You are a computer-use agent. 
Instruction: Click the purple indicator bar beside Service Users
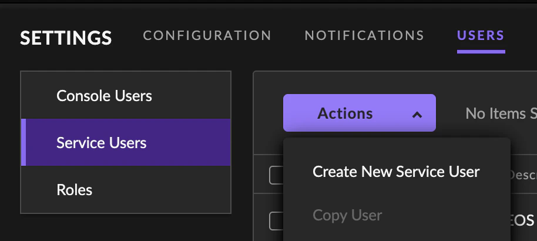coord(24,143)
